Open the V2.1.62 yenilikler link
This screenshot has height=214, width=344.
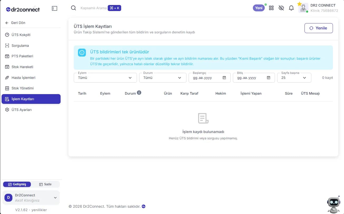click(x=31, y=210)
